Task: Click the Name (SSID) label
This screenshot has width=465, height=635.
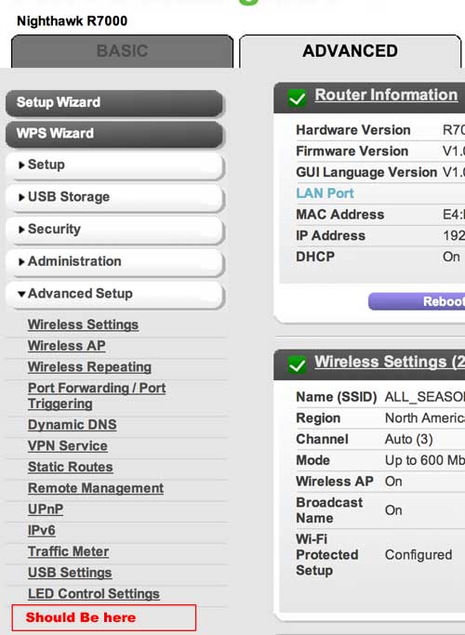Action: click(337, 397)
